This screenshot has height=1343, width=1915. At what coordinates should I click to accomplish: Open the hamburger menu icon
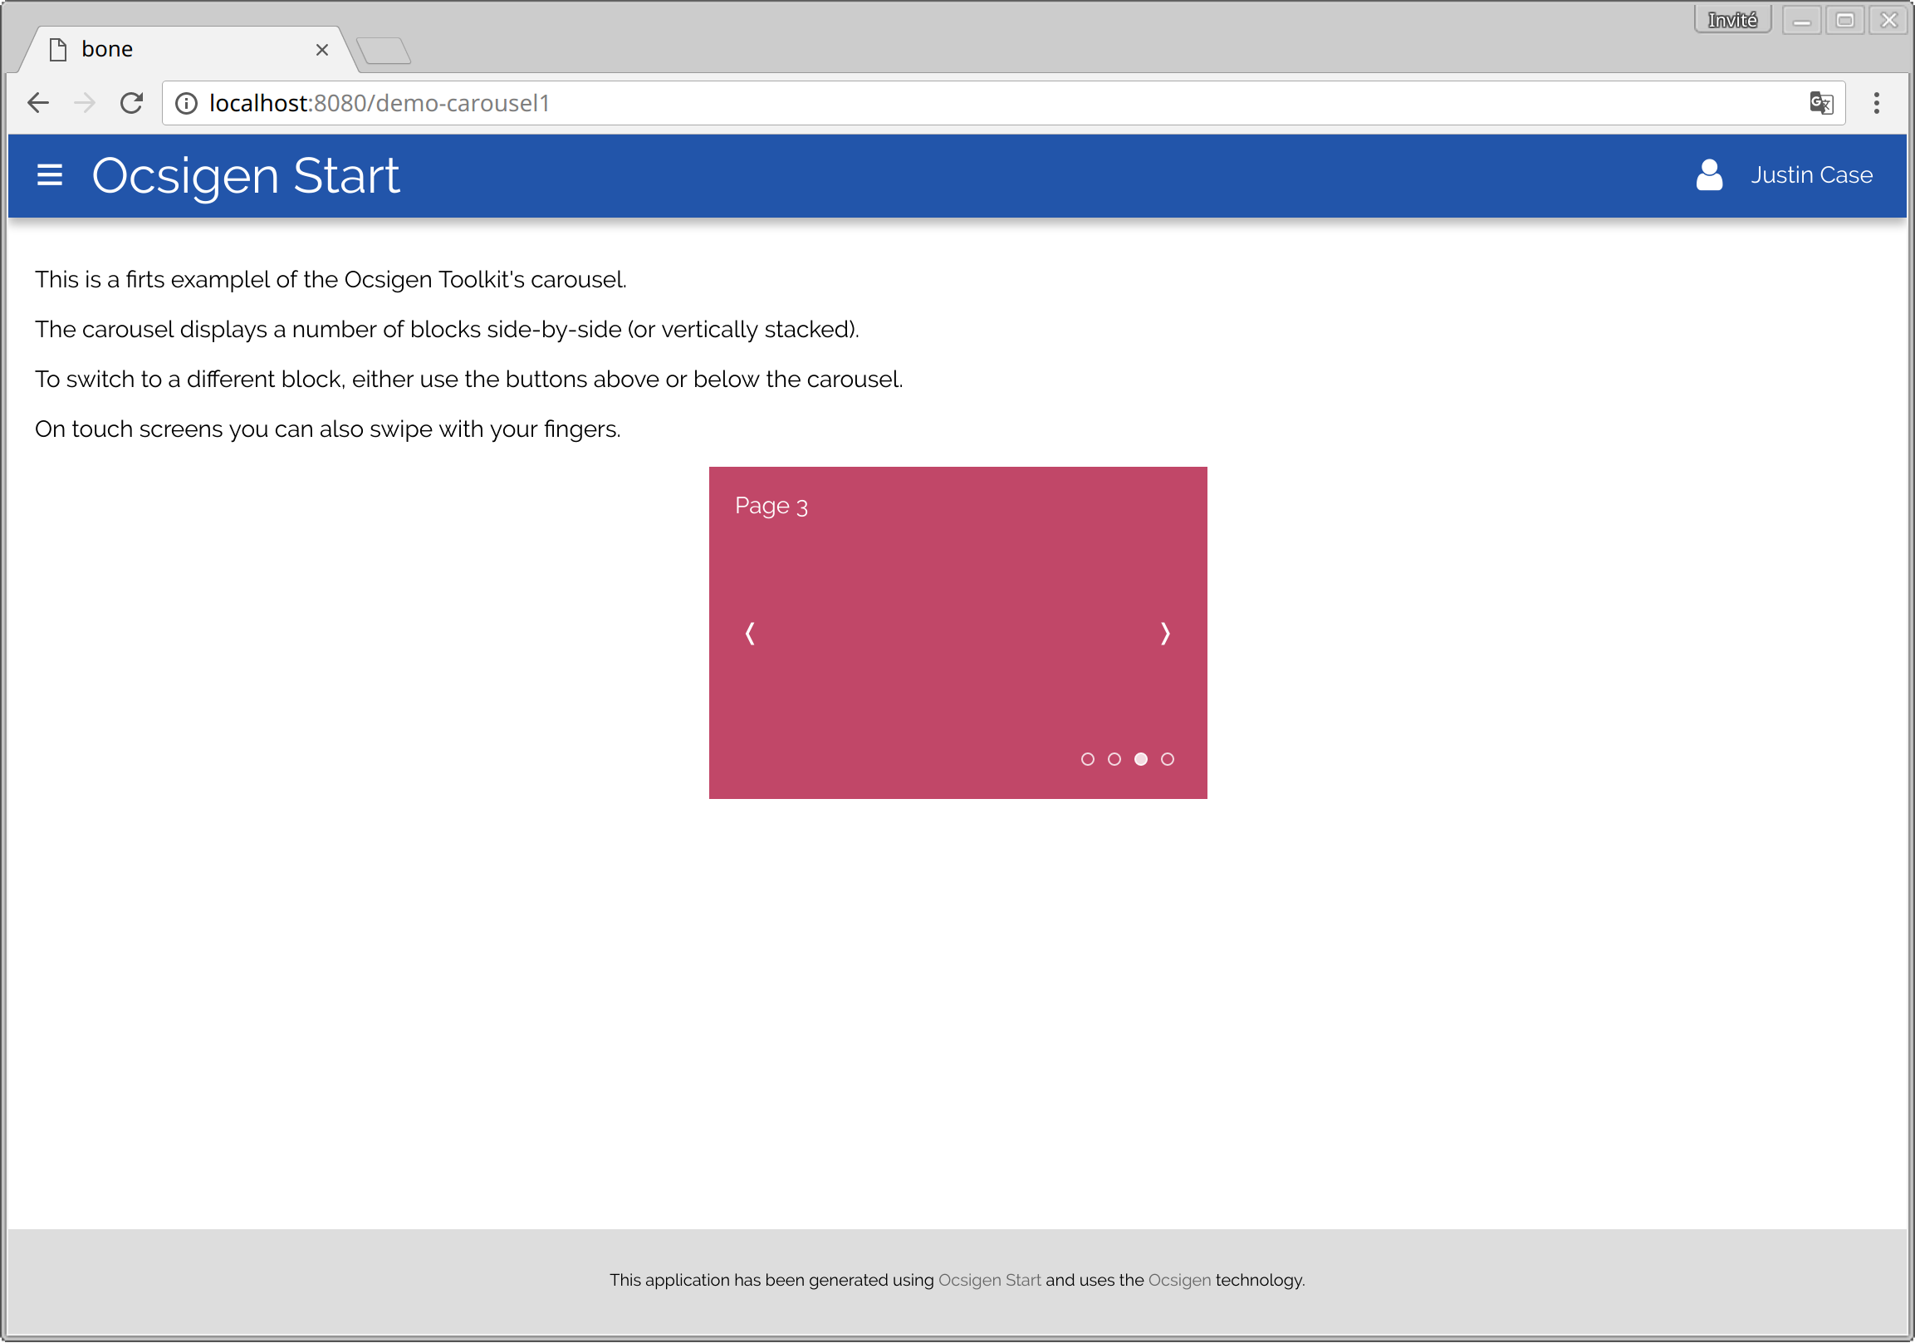[49, 175]
